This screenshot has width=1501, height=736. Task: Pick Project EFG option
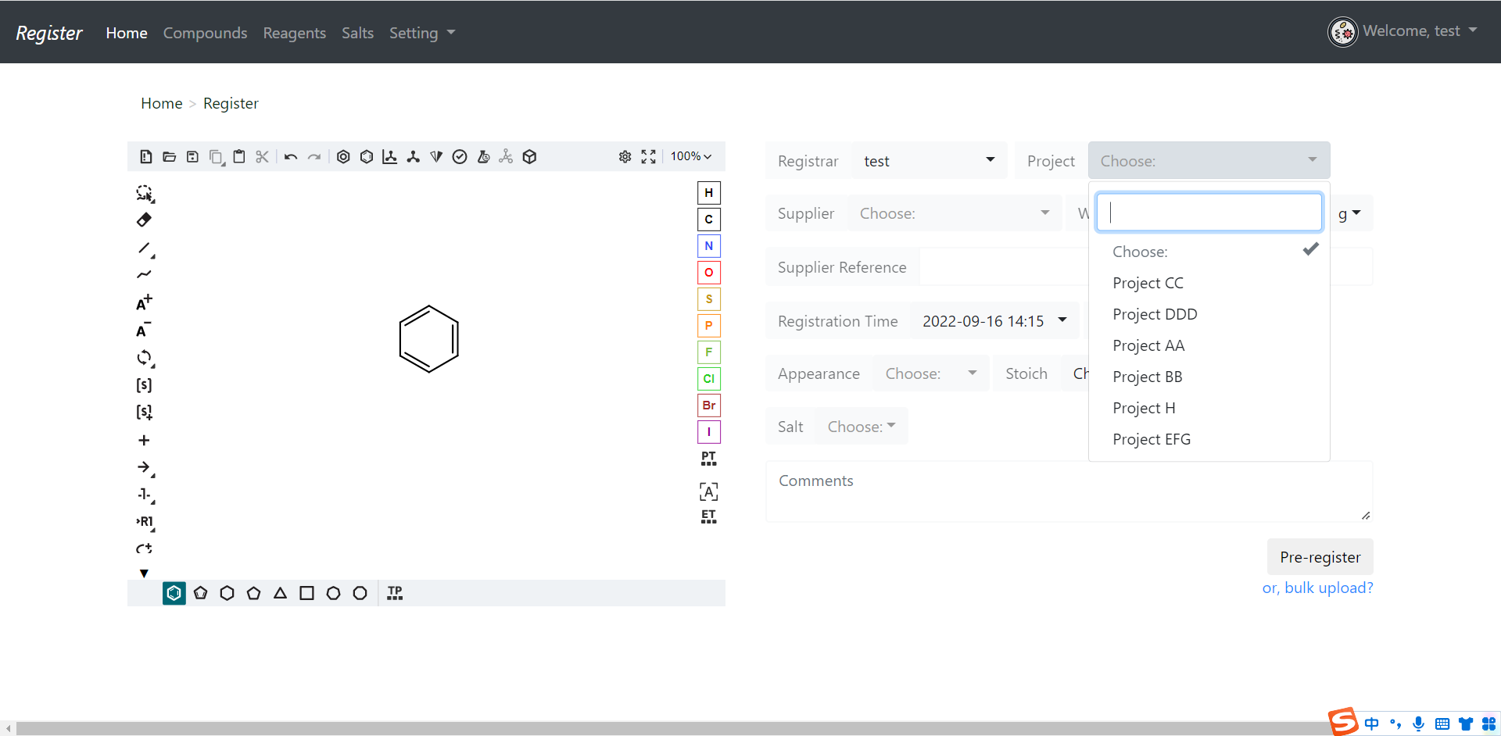(1209, 439)
